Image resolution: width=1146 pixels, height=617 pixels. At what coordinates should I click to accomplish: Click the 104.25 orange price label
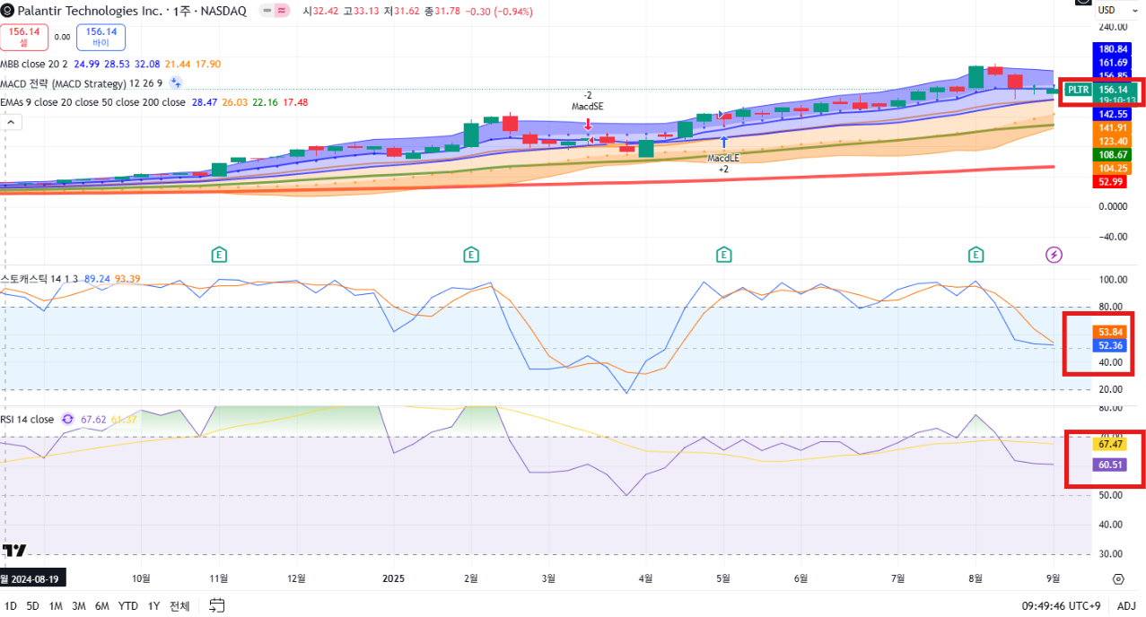(1113, 169)
